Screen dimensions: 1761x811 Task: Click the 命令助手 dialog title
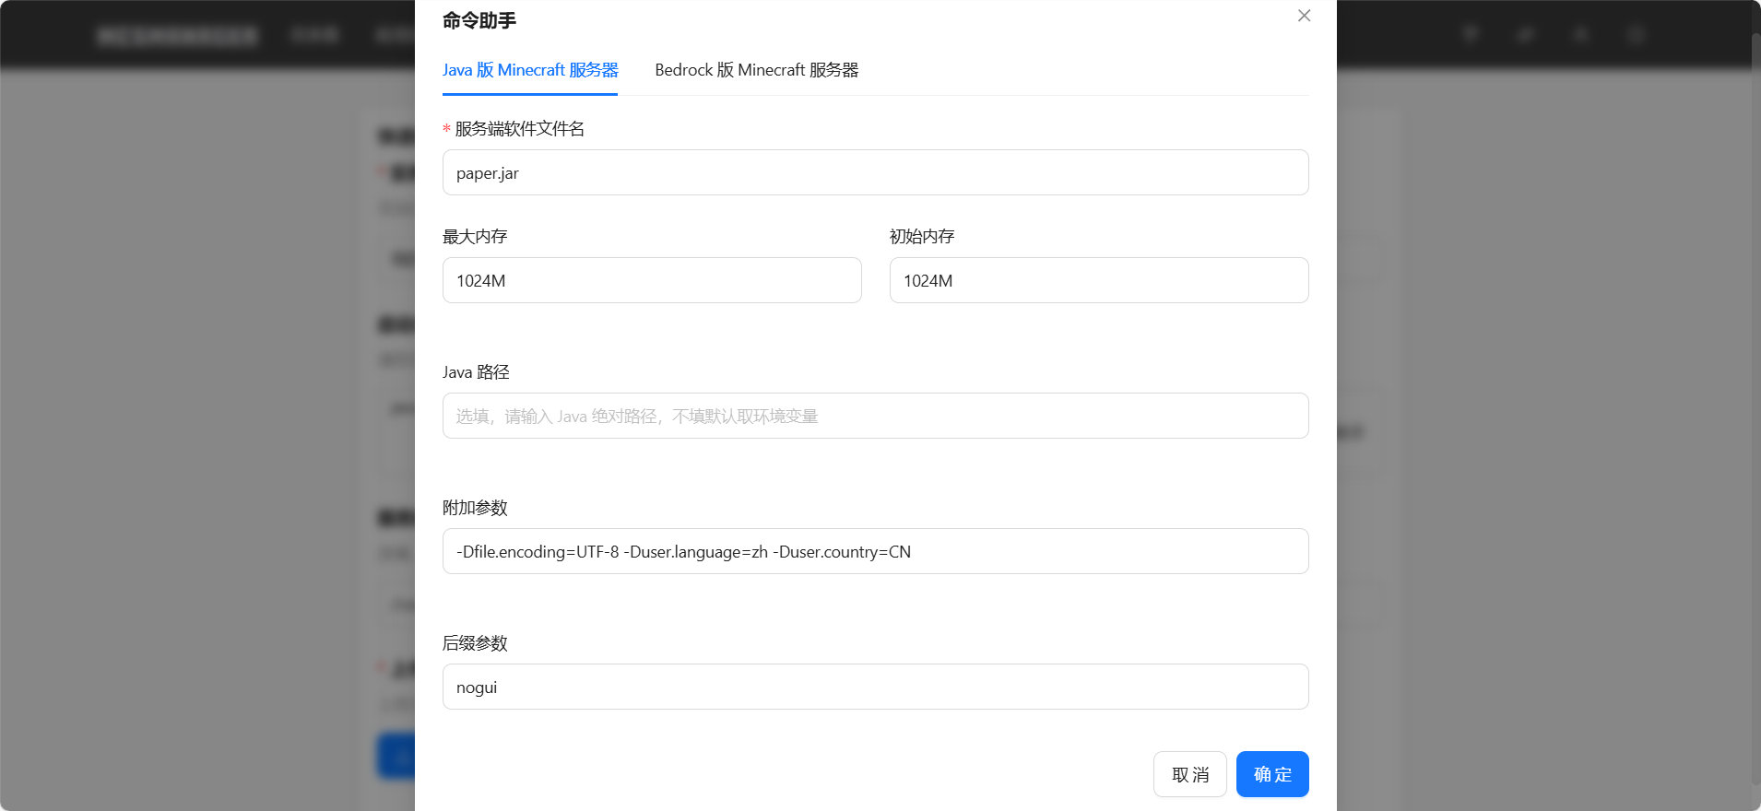click(479, 20)
